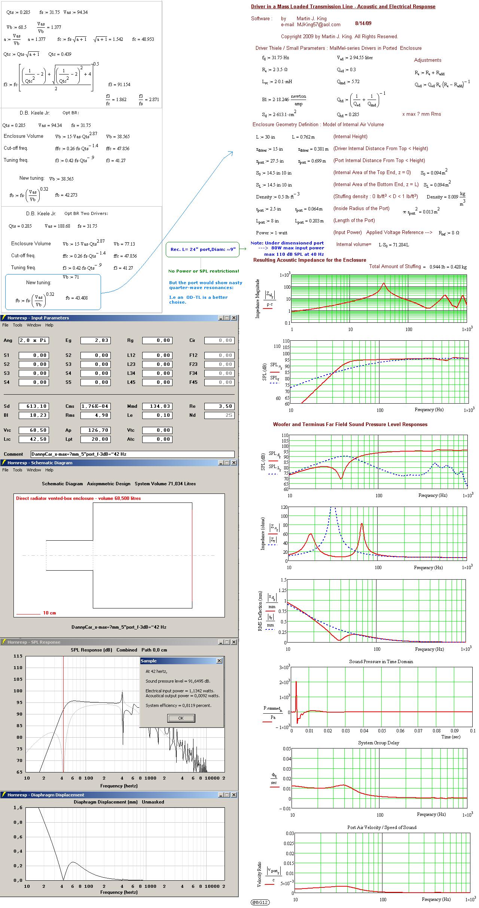Click the first S1 input field
Image resolution: width=479 pixels, height=908 pixels.
(x=34, y=355)
